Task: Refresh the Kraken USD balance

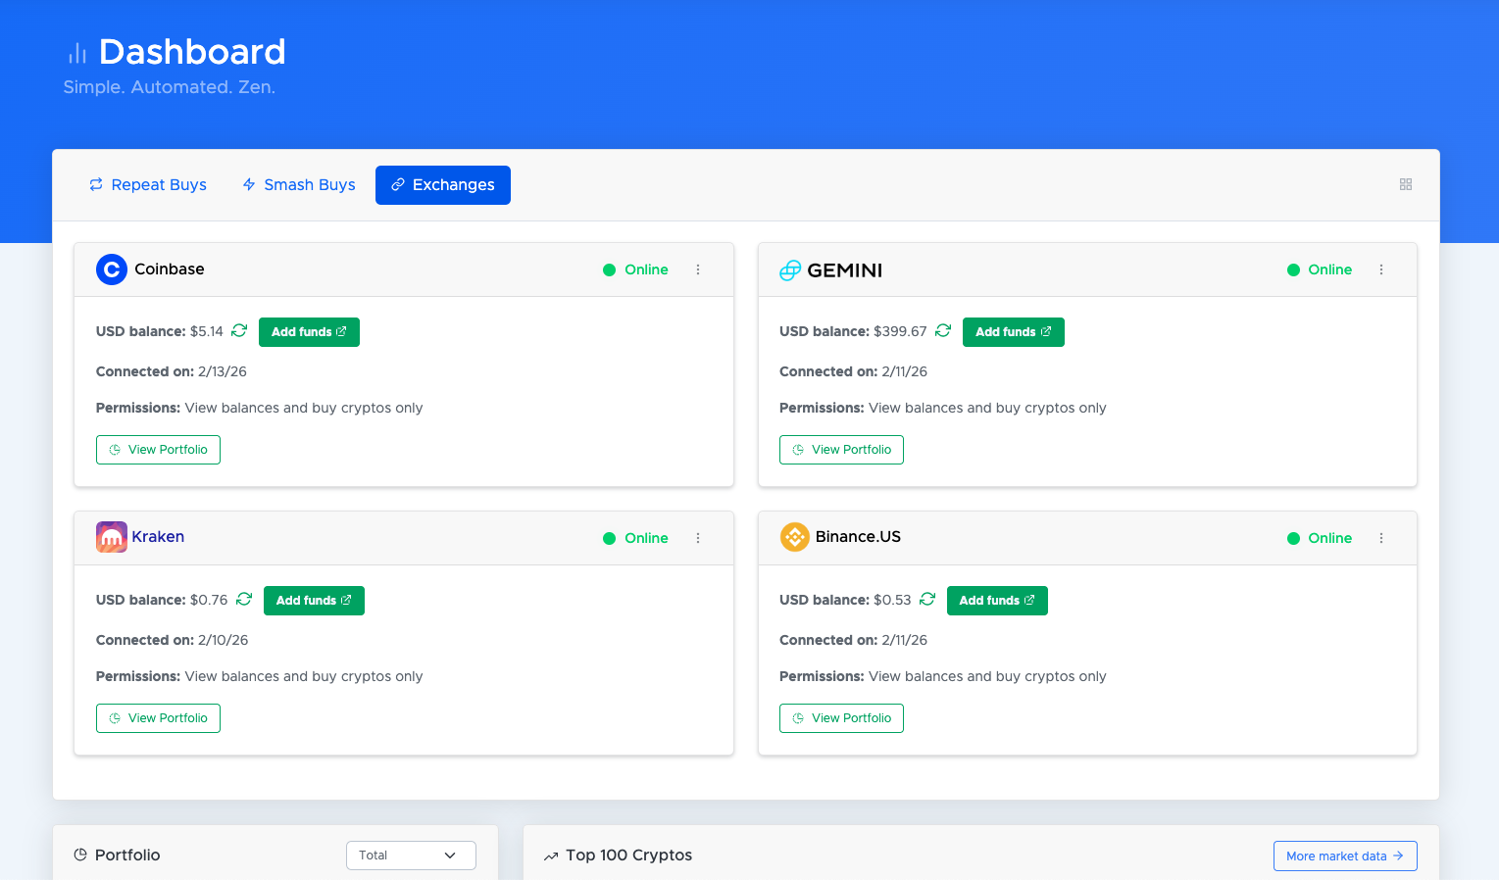Action: [243, 600]
